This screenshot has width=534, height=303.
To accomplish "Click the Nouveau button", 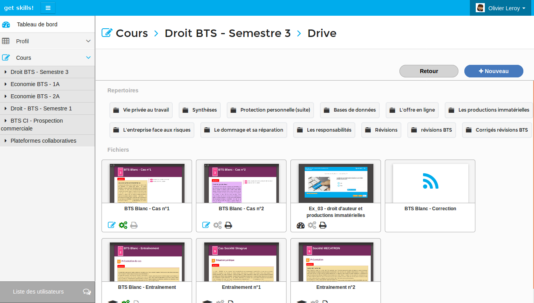I will point(493,71).
